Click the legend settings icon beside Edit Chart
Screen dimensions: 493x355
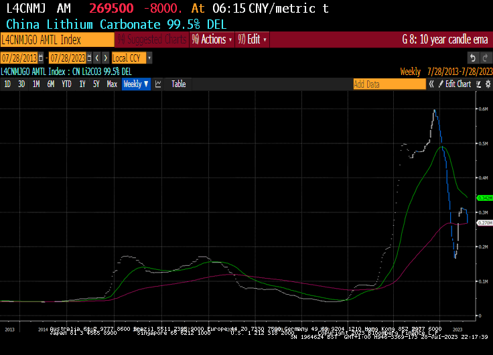(x=478, y=84)
